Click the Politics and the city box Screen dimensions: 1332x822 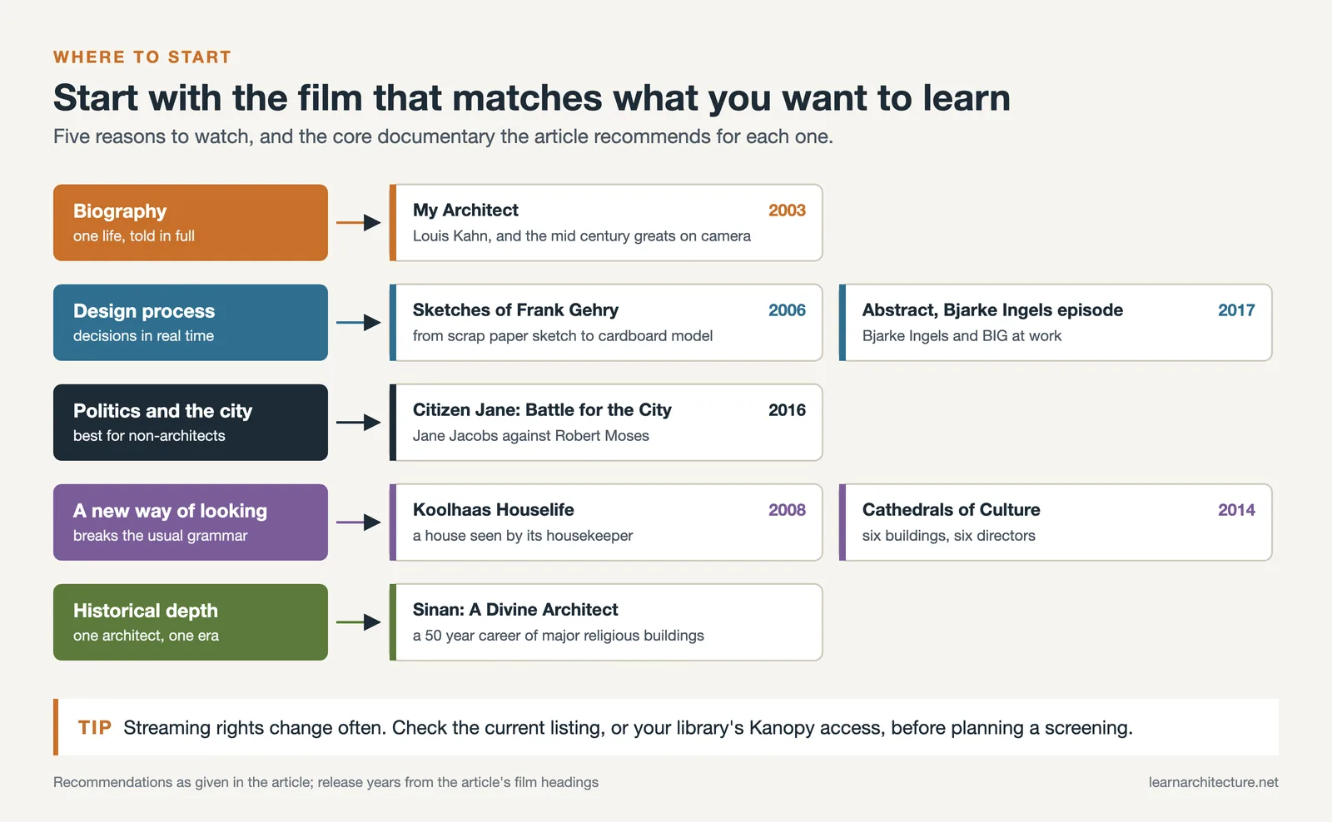coord(191,423)
